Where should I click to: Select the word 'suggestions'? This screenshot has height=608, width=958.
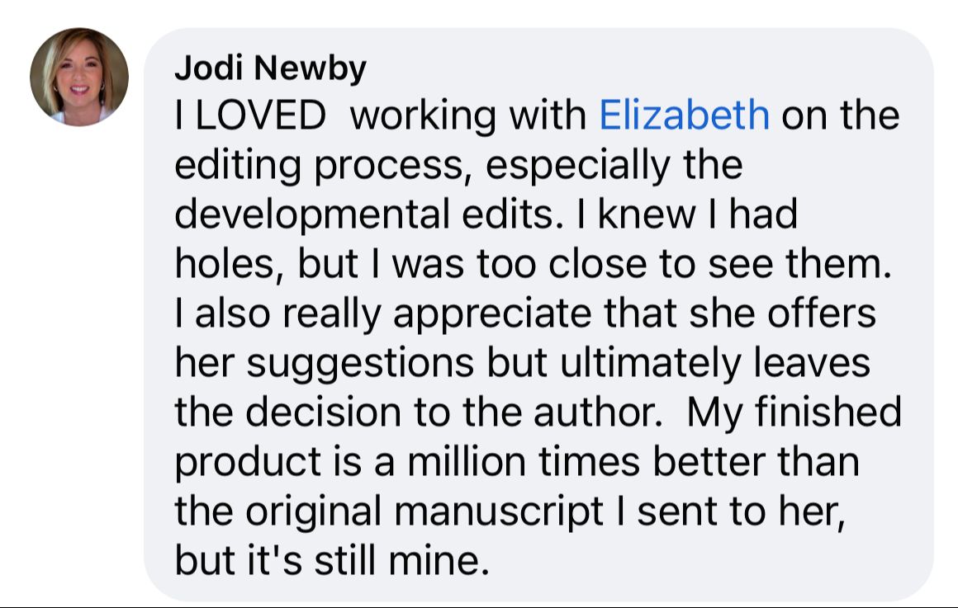[x=360, y=365]
